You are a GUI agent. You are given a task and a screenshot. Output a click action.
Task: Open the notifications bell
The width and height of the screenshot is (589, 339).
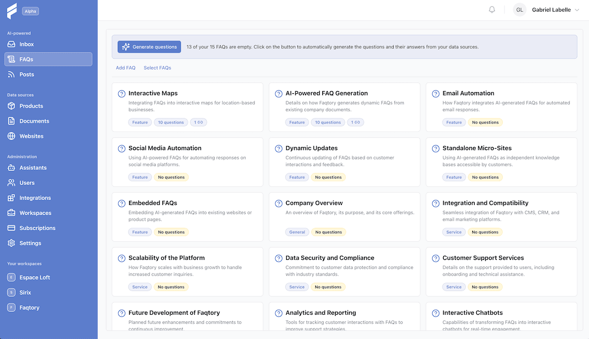(x=492, y=10)
